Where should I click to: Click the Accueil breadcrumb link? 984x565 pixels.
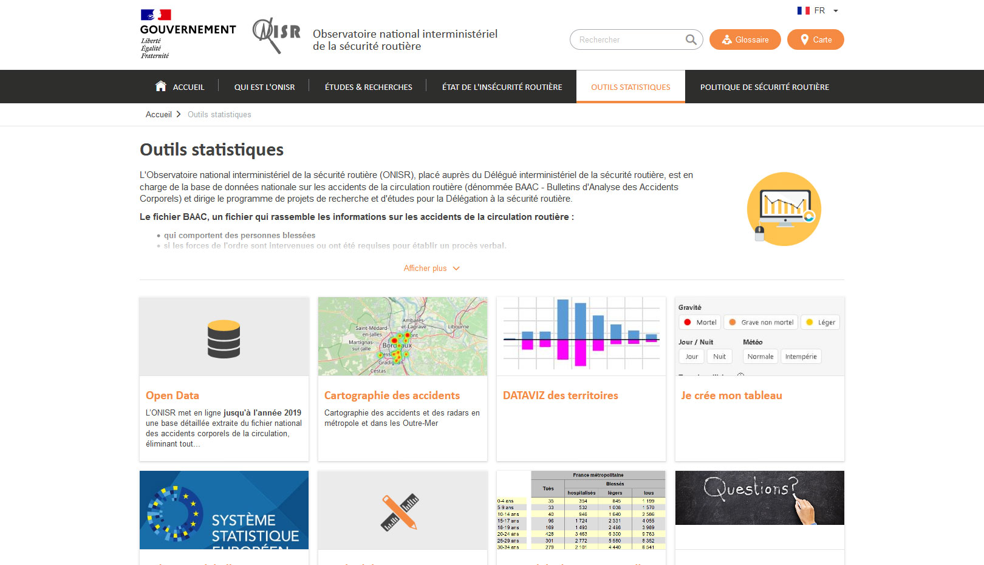click(159, 114)
